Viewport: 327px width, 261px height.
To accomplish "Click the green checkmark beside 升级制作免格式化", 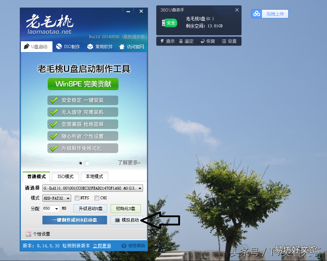I will [x=54, y=148].
